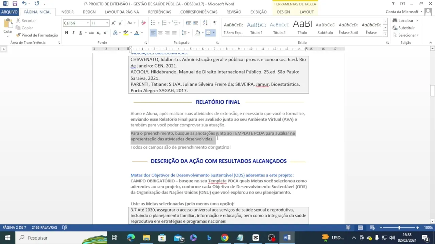Decrease paragraph indent
This screenshot has height=244, width=435.
coord(188,23)
